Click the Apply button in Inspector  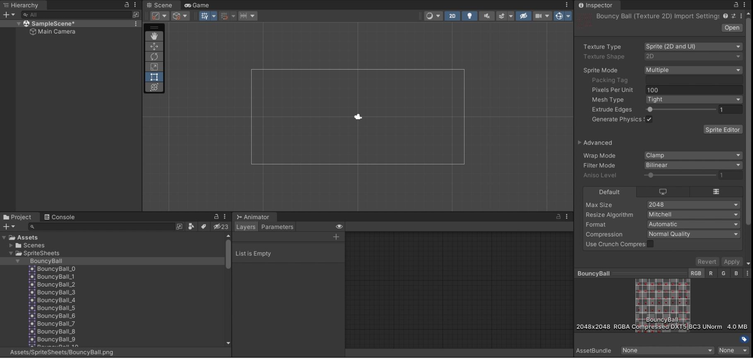pyautogui.click(x=731, y=262)
